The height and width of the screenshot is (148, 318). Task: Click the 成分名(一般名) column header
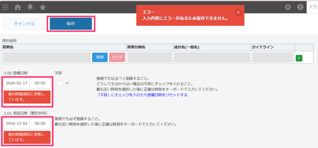point(212,47)
